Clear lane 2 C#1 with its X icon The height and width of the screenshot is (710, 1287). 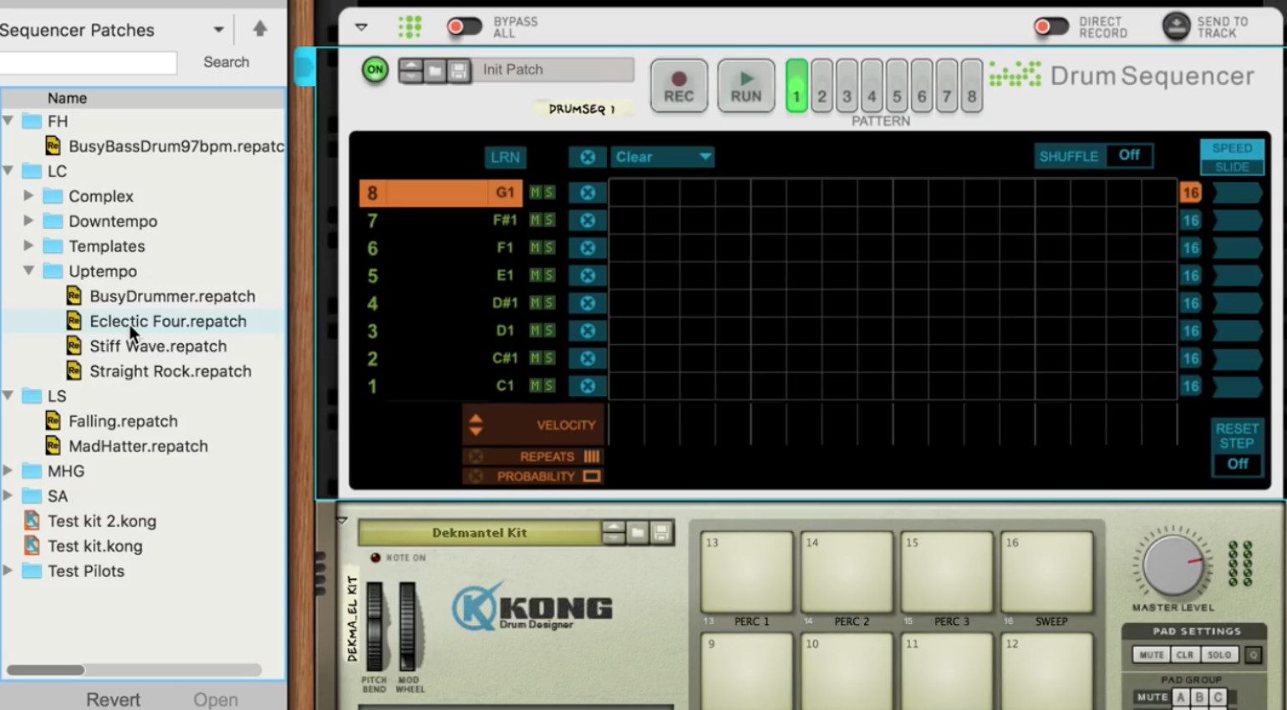(x=588, y=358)
